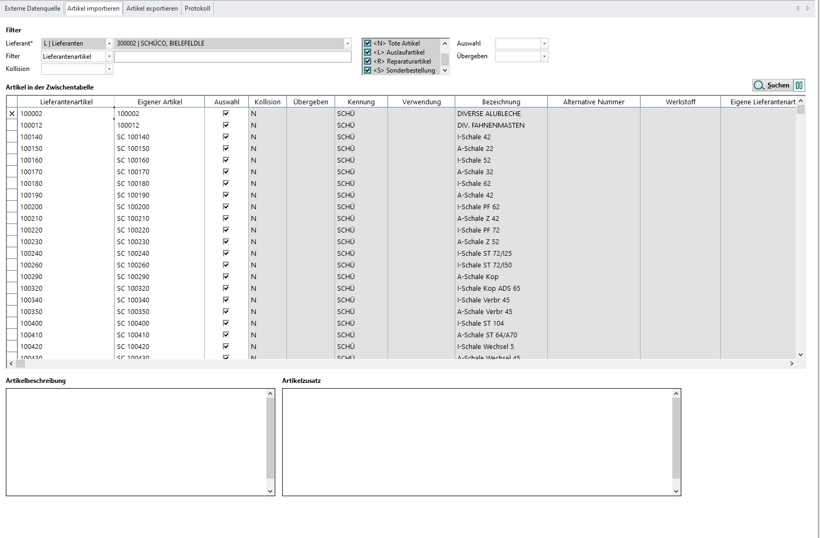Click the row selector marked X for 100002

[12, 114]
